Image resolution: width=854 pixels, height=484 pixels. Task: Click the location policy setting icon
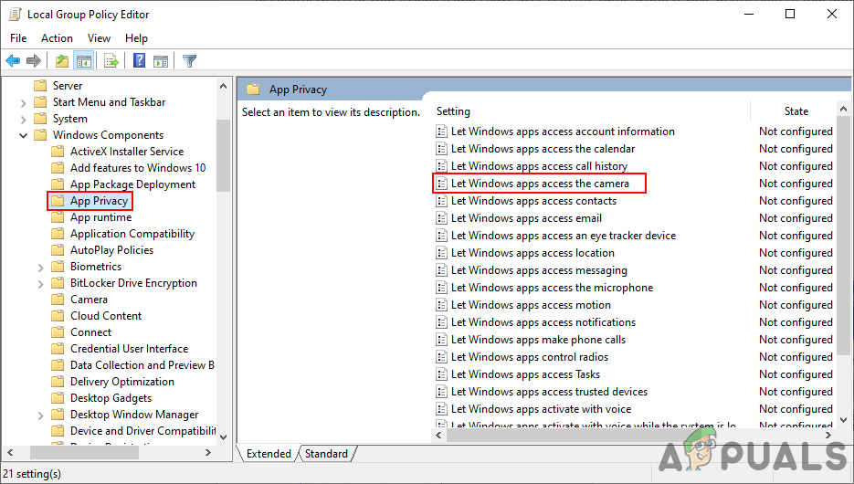click(x=442, y=253)
